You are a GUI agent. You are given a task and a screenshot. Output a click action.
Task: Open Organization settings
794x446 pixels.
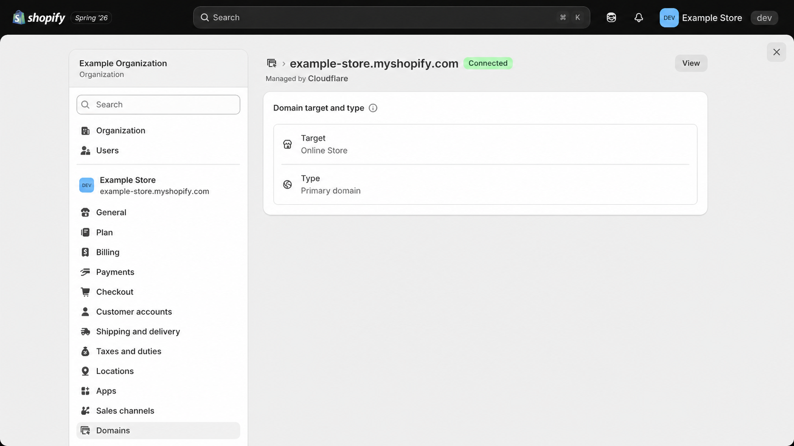click(x=158, y=131)
